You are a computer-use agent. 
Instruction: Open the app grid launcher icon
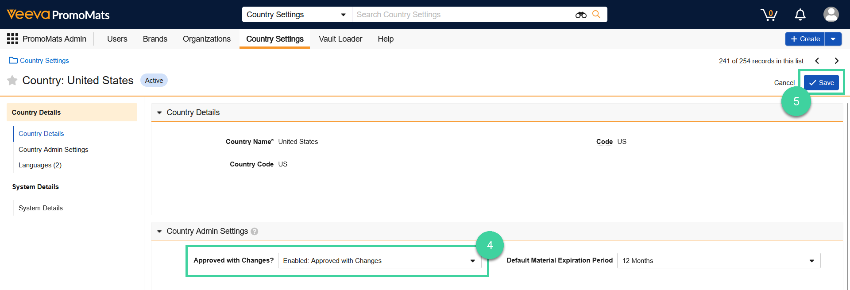click(x=12, y=39)
